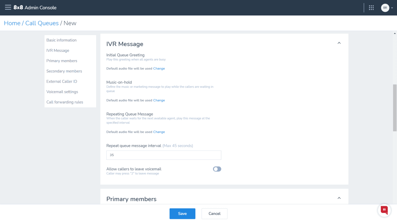Jump to Basic information section
The width and height of the screenshot is (397, 223).
click(61, 40)
